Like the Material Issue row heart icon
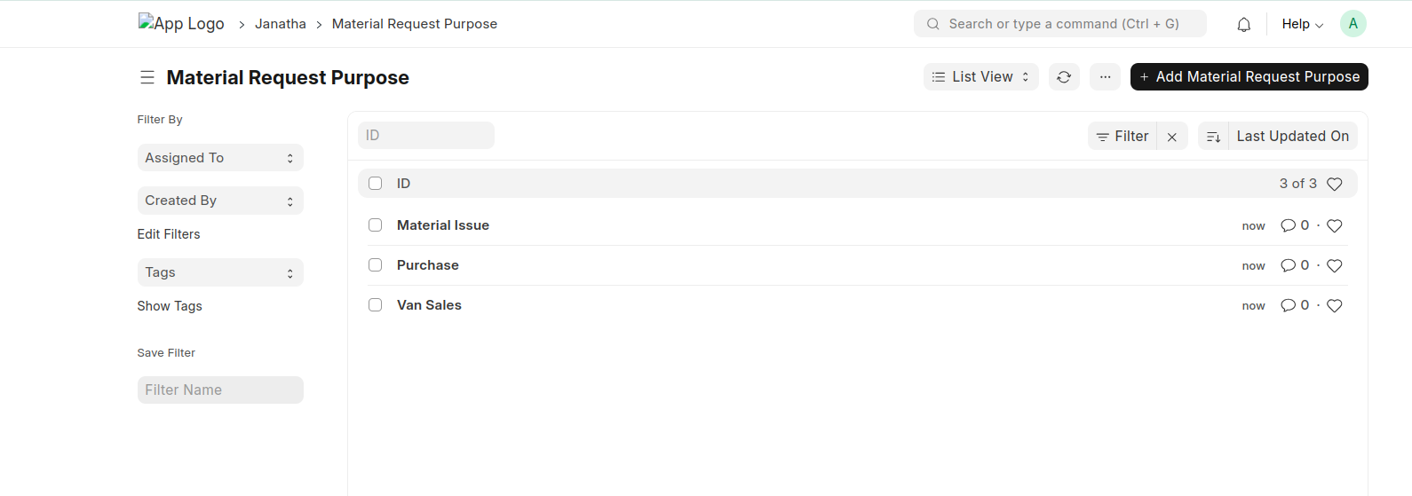 click(x=1334, y=226)
